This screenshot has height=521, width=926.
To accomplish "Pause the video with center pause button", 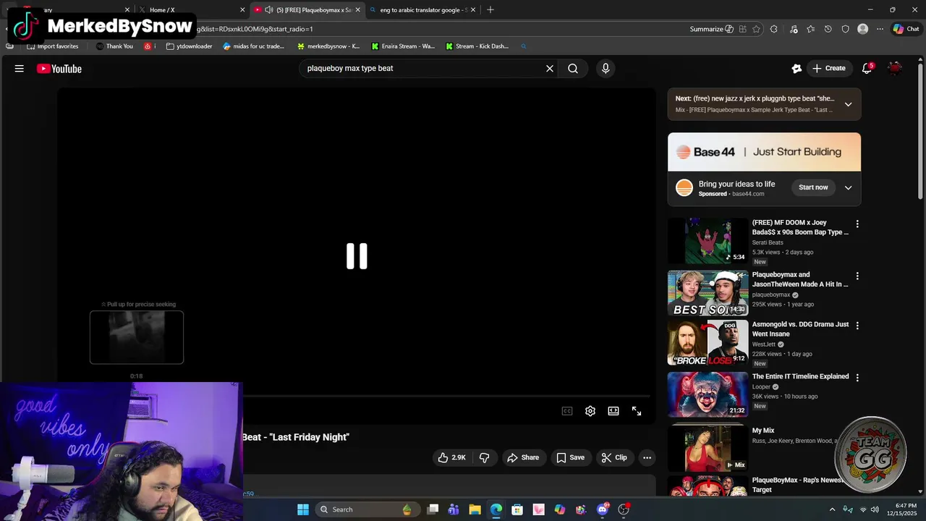I will click(x=357, y=256).
